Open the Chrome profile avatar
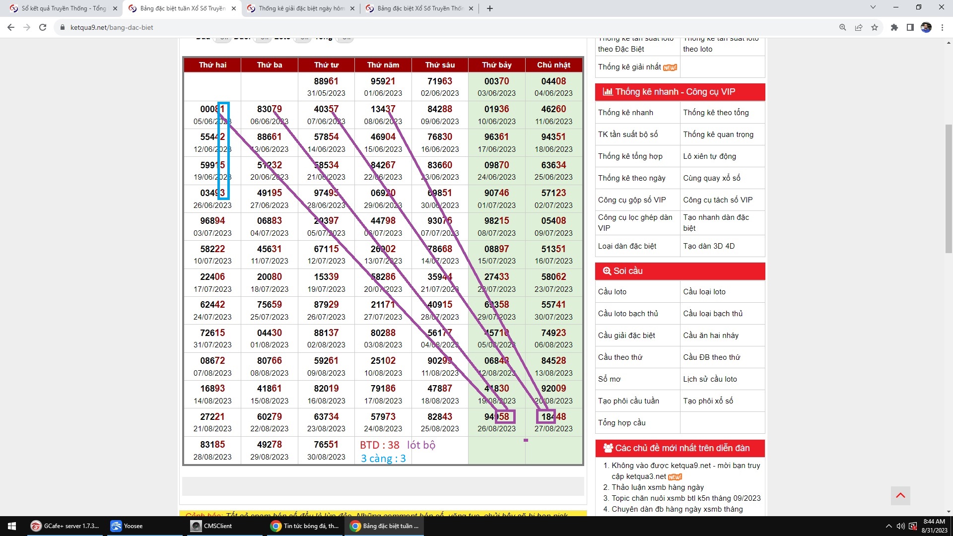 926,27
